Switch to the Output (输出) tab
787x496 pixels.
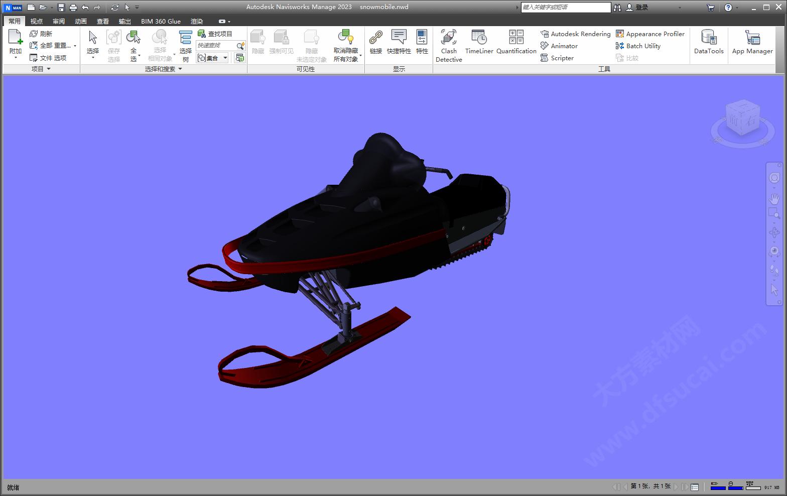tap(125, 21)
